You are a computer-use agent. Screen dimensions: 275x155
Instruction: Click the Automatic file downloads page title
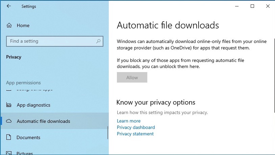[x=168, y=25]
